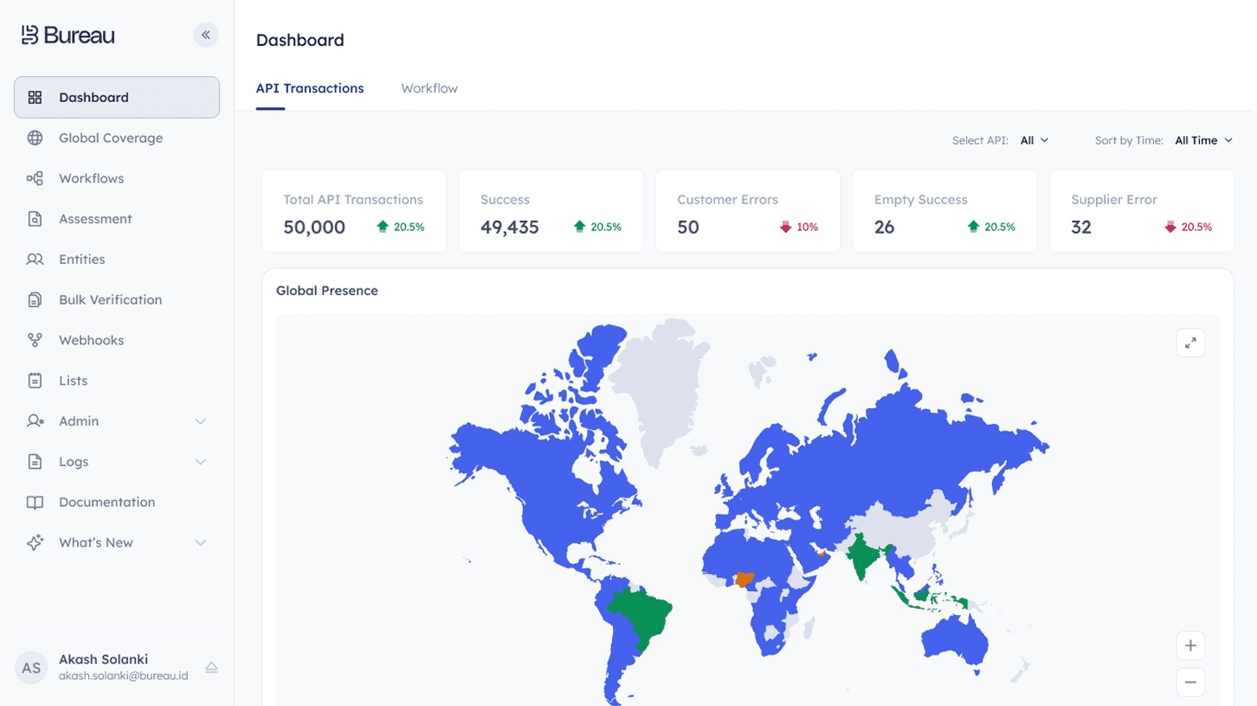Click Brazil in green on the map

(x=642, y=614)
